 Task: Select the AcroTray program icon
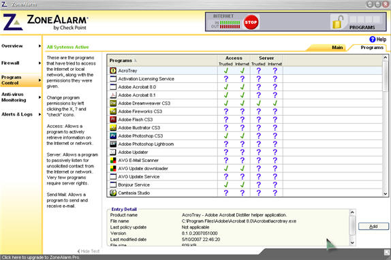(x=113, y=71)
